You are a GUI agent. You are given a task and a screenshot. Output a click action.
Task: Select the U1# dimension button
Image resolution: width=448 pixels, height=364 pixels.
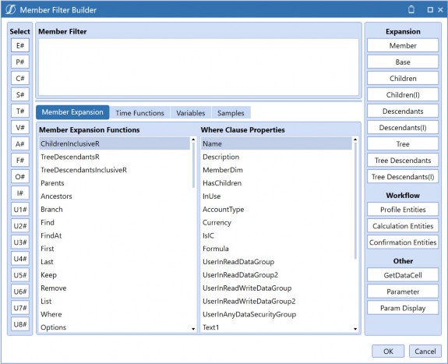pyautogui.click(x=20, y=210)
